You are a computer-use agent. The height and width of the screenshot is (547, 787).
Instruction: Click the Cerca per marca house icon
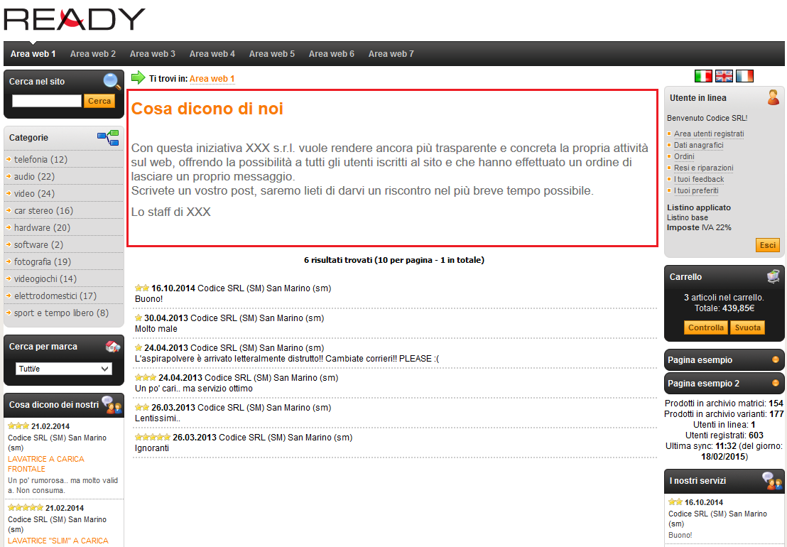point(113,346)
